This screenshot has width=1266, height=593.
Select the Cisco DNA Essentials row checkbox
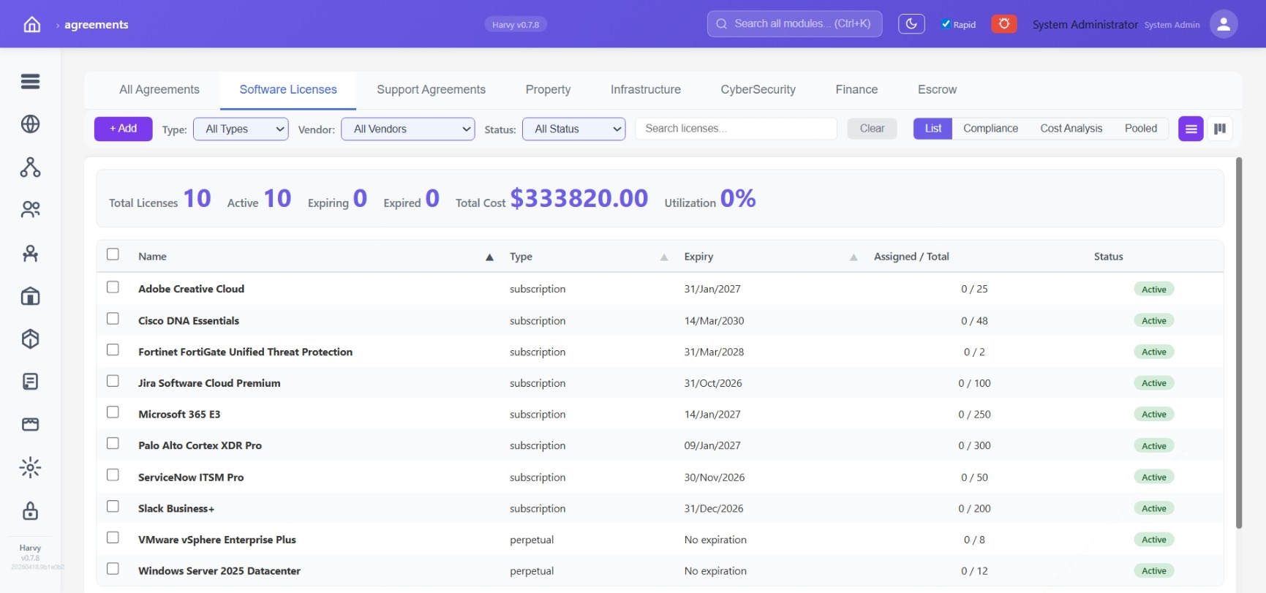coord(113,319)
